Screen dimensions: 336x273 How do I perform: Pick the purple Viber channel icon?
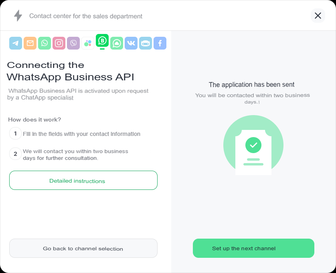(73, 43)
